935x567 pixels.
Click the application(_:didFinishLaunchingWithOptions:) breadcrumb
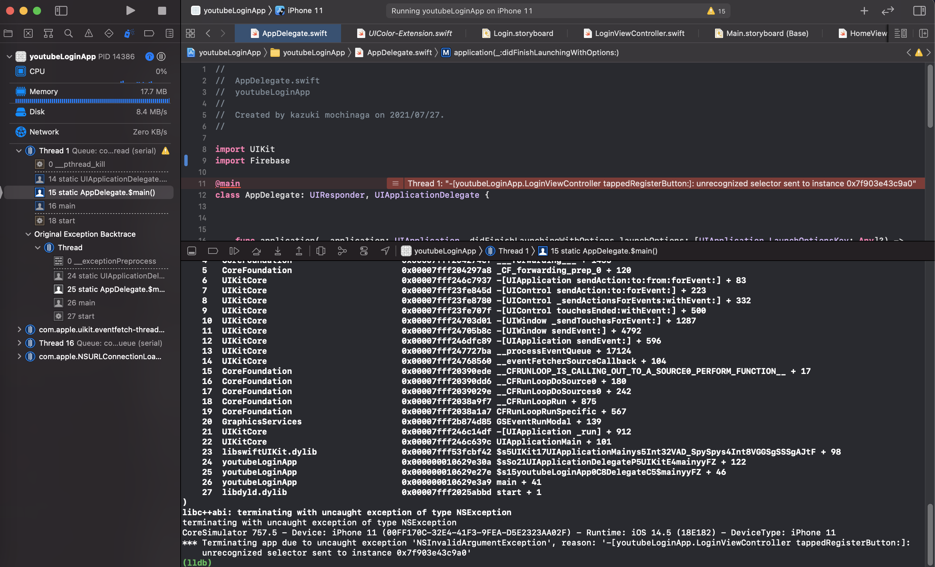pyautogui.click(x=530, y=52)
